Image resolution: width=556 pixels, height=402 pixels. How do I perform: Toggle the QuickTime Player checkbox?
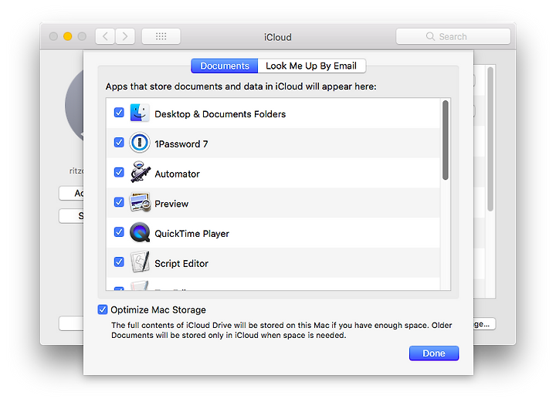click(119, 232)
